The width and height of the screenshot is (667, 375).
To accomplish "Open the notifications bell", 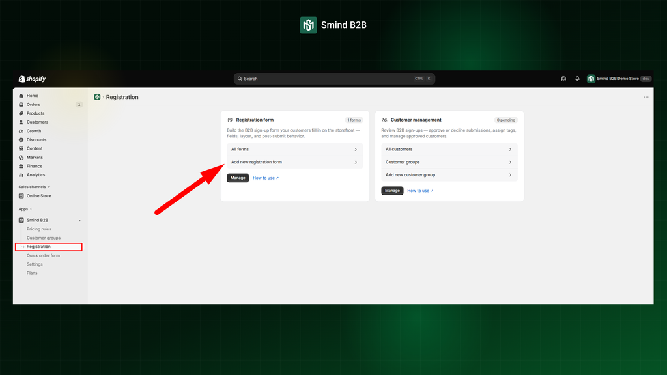I will pos(577,79).
